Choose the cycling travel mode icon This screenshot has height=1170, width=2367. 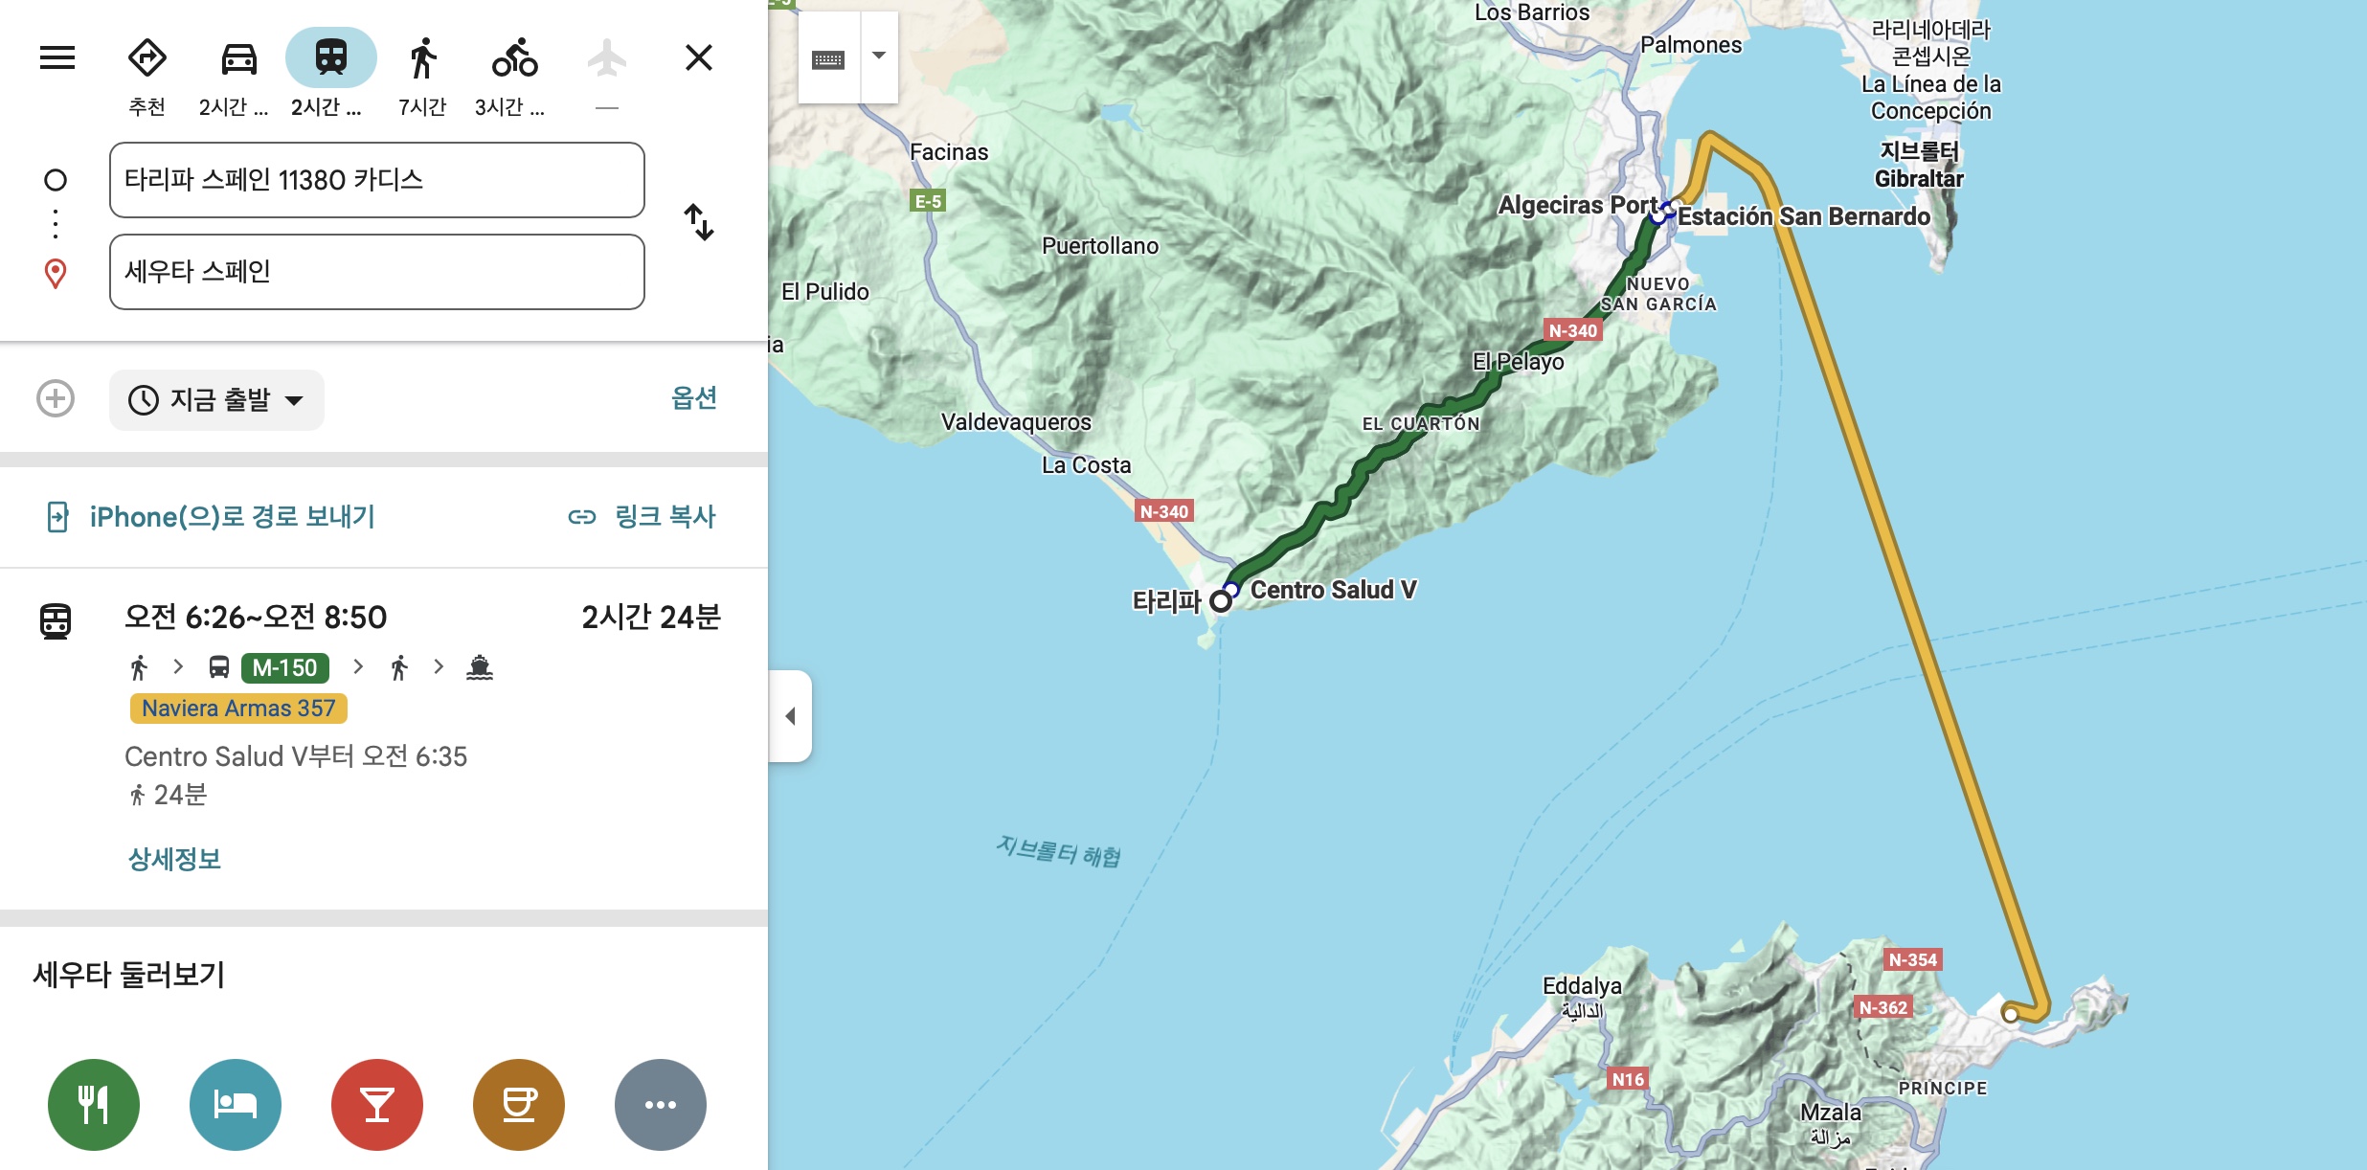514,59
